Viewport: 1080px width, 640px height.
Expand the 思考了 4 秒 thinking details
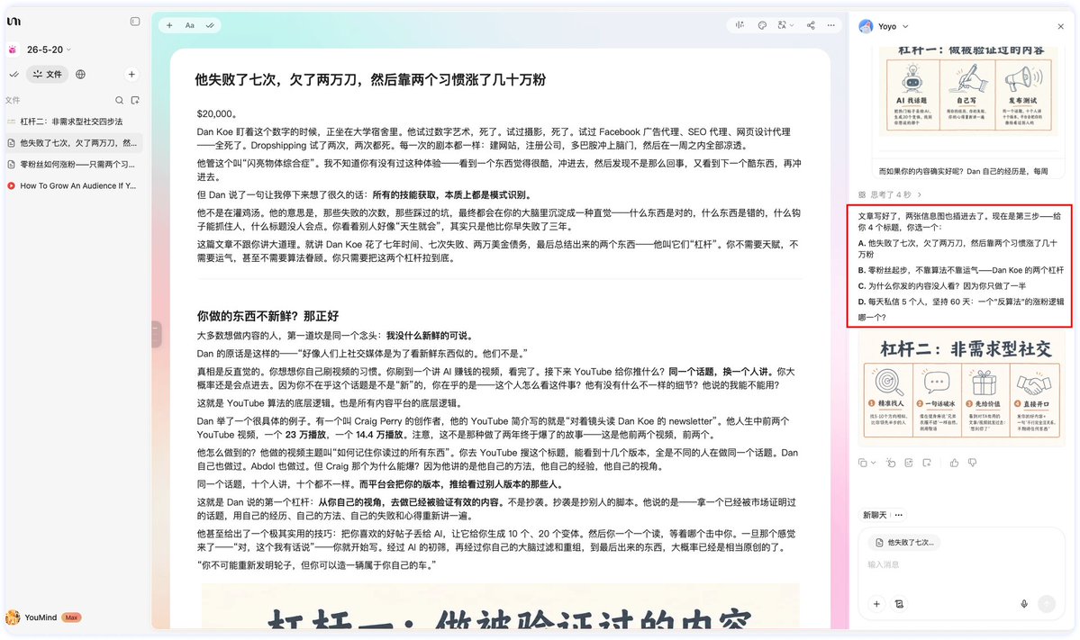[890, 194]
